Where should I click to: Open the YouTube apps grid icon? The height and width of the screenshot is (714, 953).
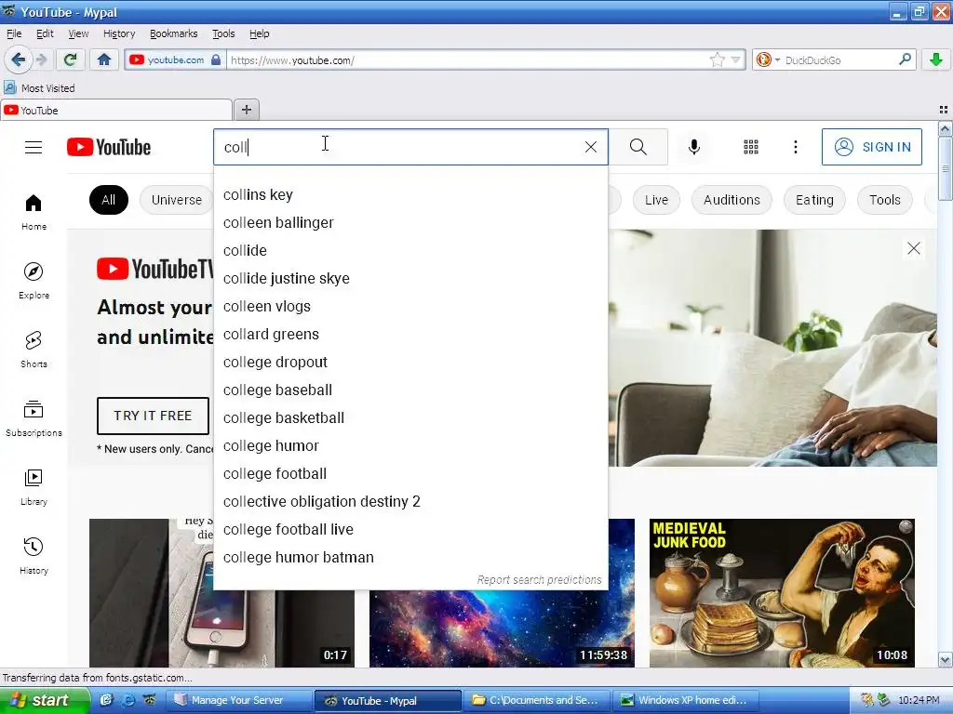751,147
